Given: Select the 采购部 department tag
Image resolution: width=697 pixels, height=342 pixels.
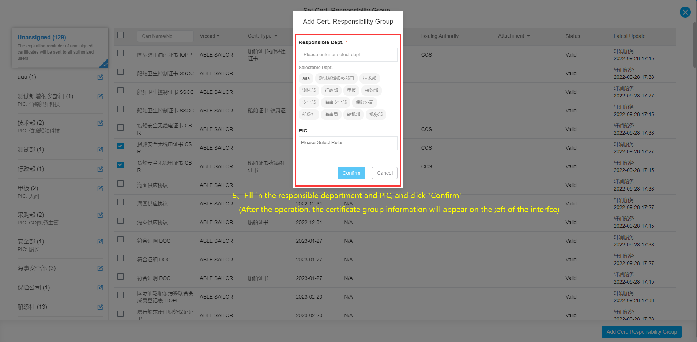Looking at the screenshot, I should [x=372, y=91].
